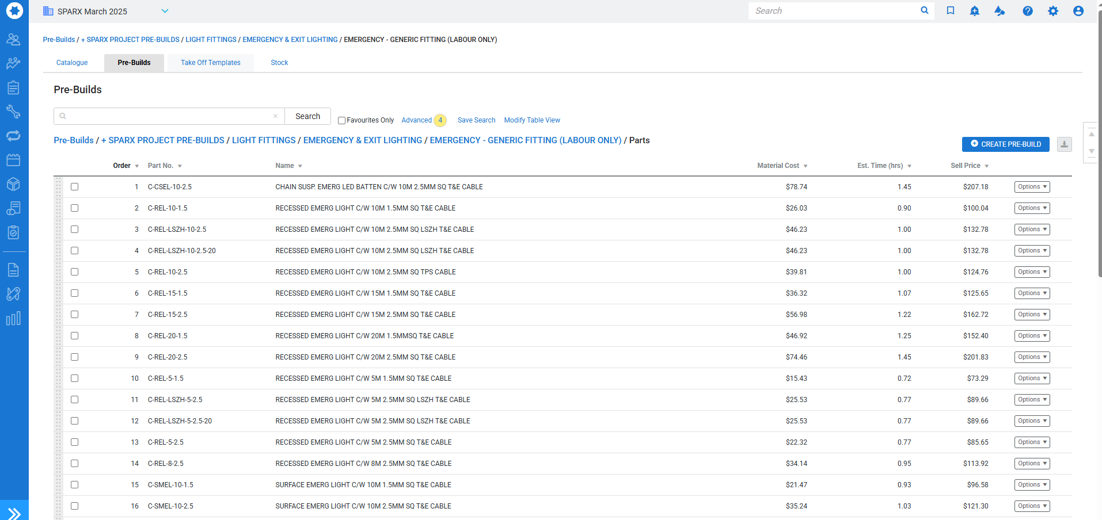This screenshot has width=1102, height=520.
Task: Click the bookmark icon in top bar
Action: pyautogui.click(x=951, y=11)
